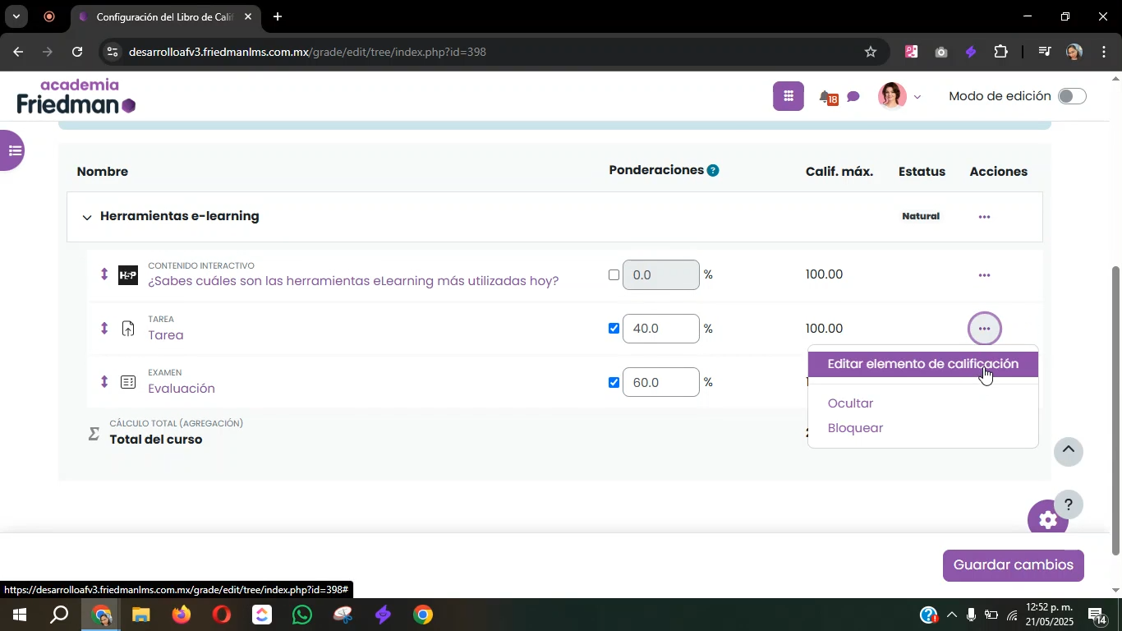Open the purple apps grid menu
Screen dimensions: 1122x631
click(788, 96)
